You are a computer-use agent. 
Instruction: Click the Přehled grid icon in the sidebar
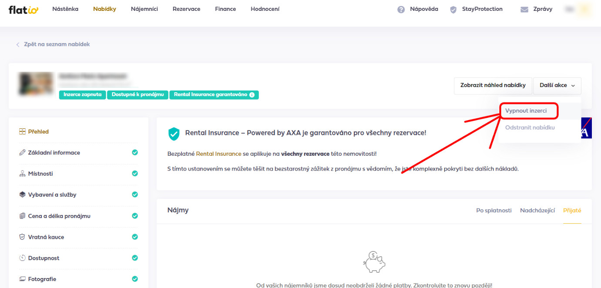pos(23,131)
